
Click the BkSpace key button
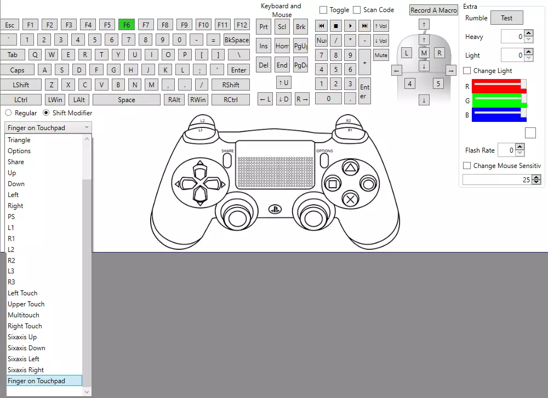tap(237, 40)
